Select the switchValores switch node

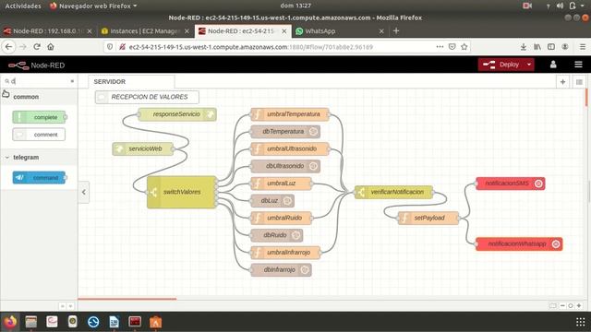(182, 192)
